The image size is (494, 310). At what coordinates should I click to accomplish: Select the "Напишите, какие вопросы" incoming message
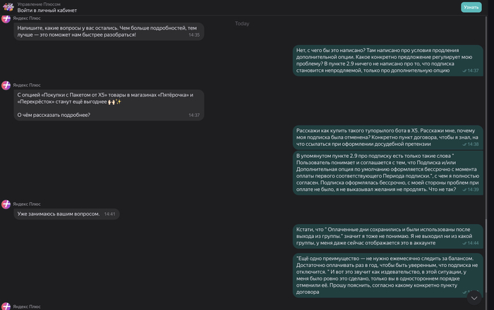(108, 31)
